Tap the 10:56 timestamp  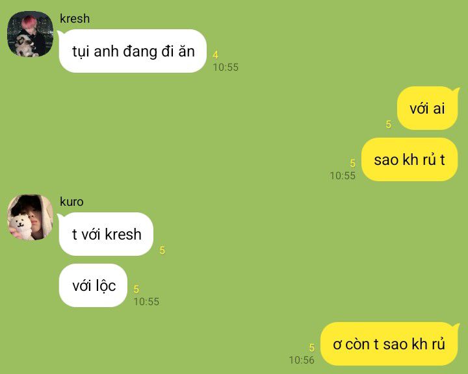click(302, 360)
